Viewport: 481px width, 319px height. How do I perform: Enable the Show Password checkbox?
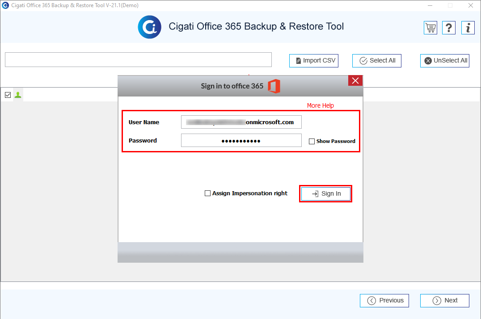312,141
